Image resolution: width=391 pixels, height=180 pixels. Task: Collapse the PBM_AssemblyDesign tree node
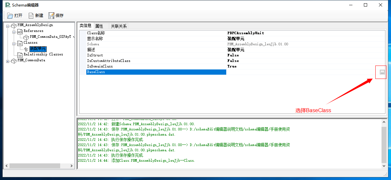(8, 25)
